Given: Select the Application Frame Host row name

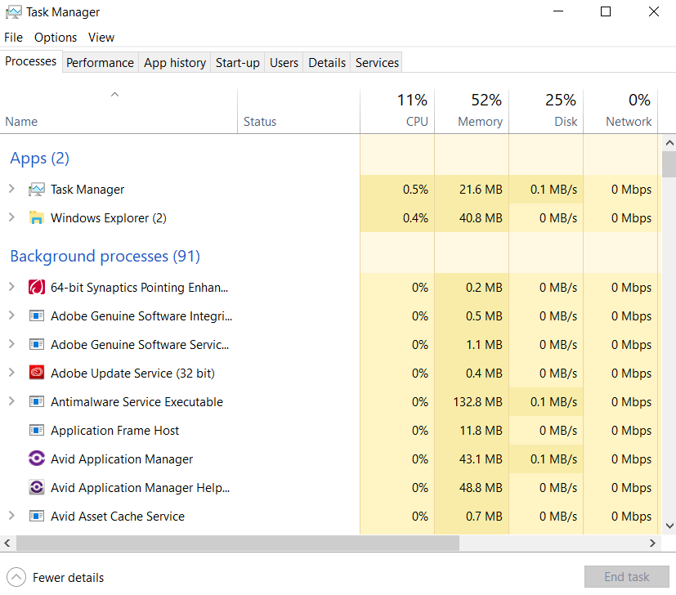Looking at the screenshot, I should point(114,431).
